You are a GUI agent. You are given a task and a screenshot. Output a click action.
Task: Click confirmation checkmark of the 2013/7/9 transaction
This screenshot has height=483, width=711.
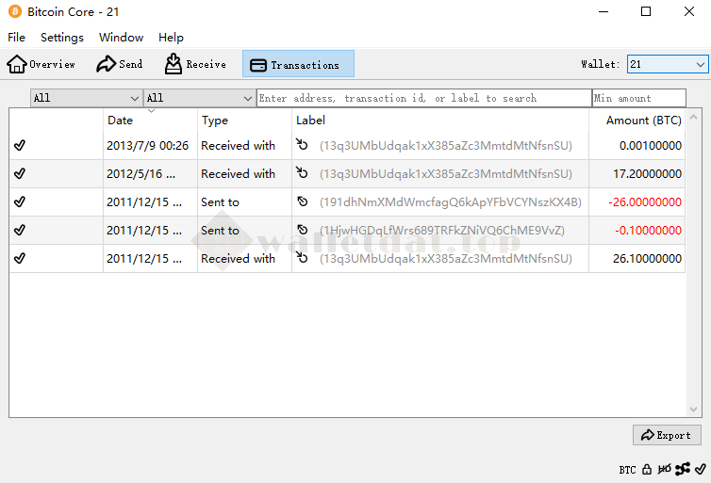click(x=20, y=146)
